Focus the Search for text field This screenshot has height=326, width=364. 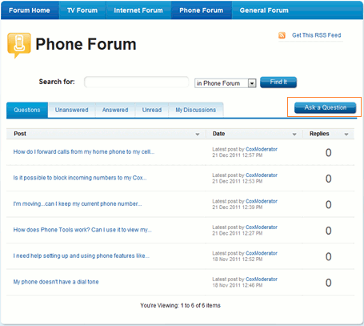[x=137, y=82]
